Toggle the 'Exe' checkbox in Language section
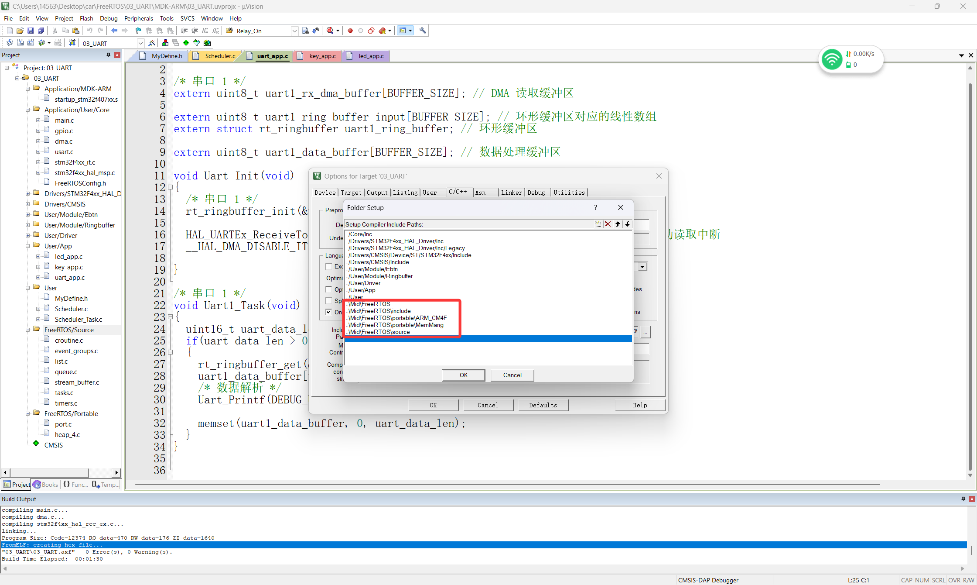Image resolution: width=977 pixels, height=585 pixels. [x=329, y=266]
